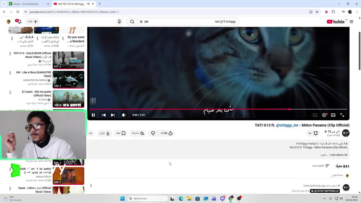Open Windows Start menu
The height and width of the screenshot is (203, 361).
coord(122,198)
